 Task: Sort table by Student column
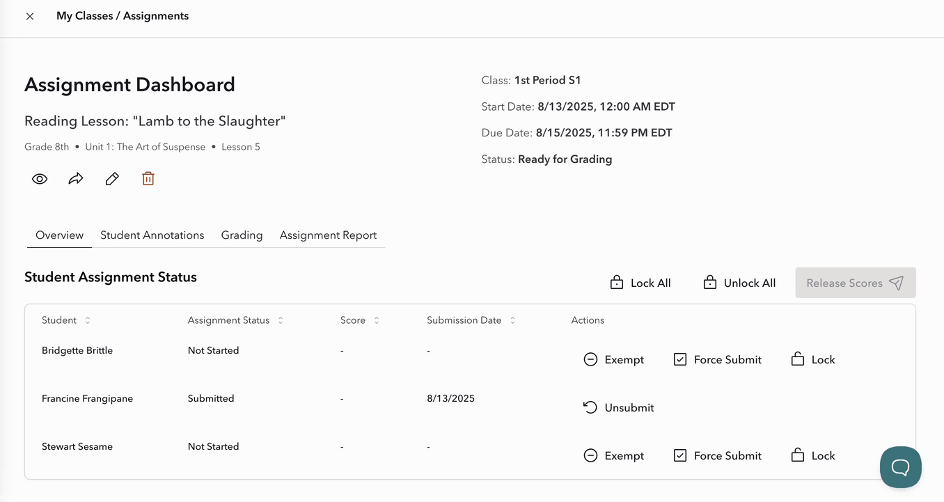click(x=66, y=320)
